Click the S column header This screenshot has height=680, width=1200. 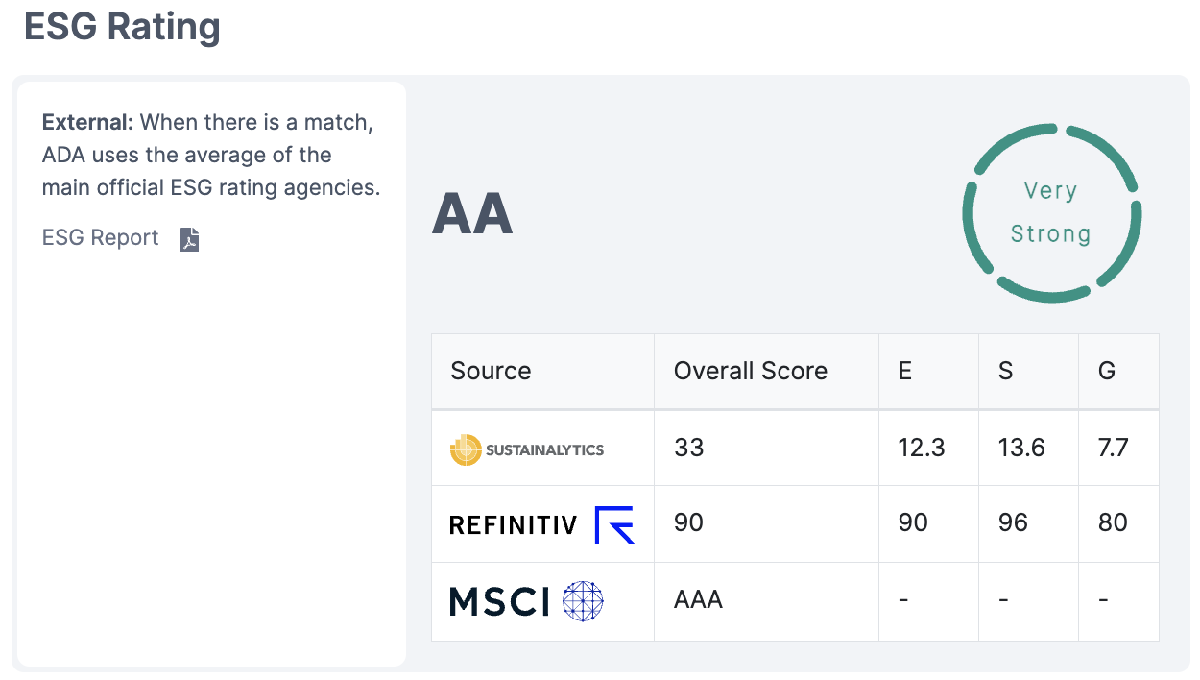pyautogui.click(x=1005, y=372)
